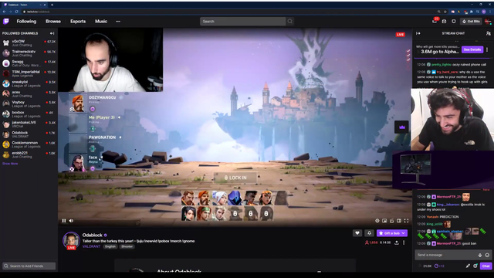Reload the browser page

[x=16, y=12]
